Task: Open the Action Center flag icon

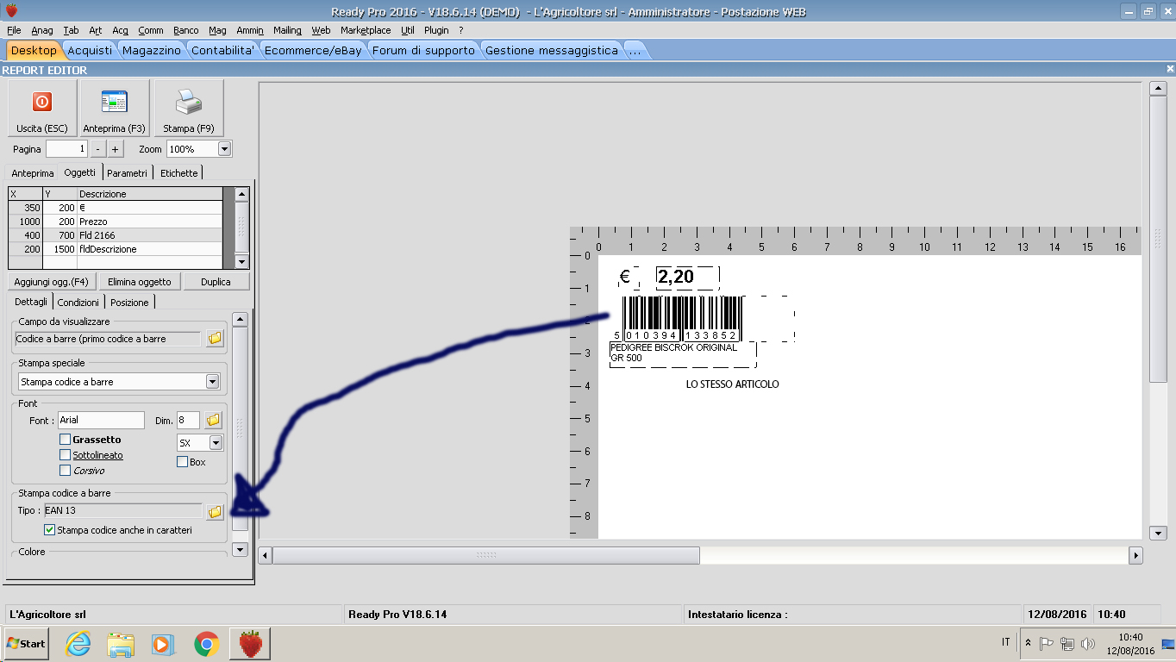Action: 1047,643
